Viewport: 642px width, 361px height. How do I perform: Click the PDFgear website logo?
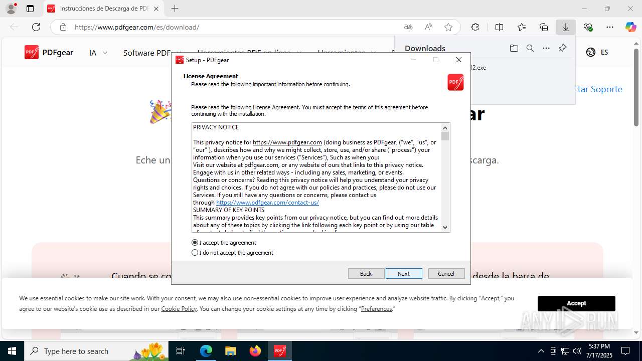tap(49, 52)
